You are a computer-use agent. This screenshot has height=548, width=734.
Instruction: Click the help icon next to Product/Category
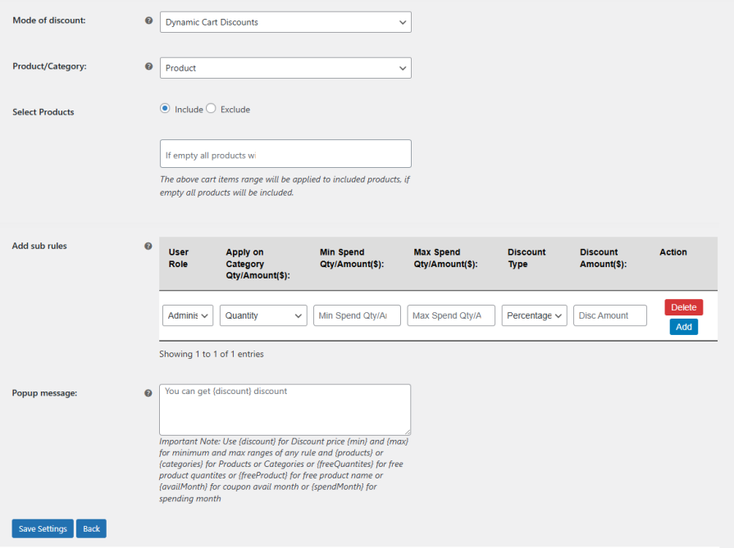[148, 66]
